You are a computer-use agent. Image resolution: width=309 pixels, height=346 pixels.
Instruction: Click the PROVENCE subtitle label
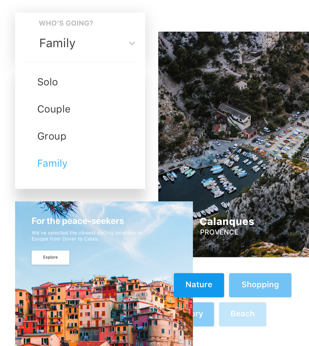click(219, 232)
